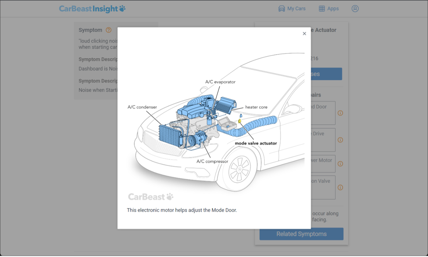Click the car icon next to My Cars
The height and width of the screenshot is (257, 428).
click(282, 9)
